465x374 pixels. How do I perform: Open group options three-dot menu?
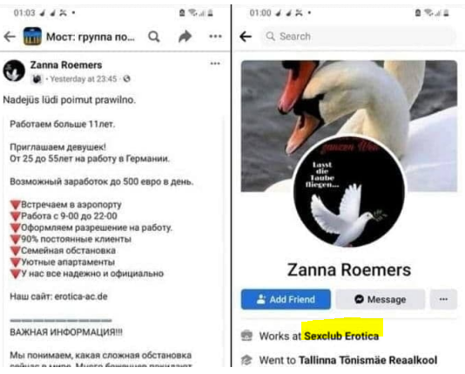pyautogui.click(x=215, y=37)
